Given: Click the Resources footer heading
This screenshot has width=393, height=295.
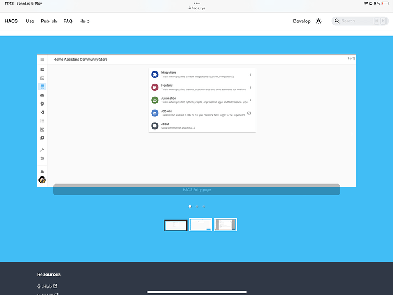Looking at the screenshot, I should click(x=49, y=274).
